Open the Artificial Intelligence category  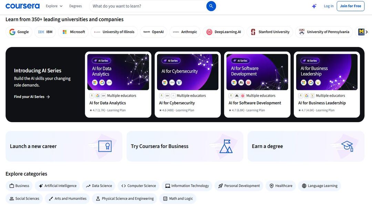(x=58, y=186)
